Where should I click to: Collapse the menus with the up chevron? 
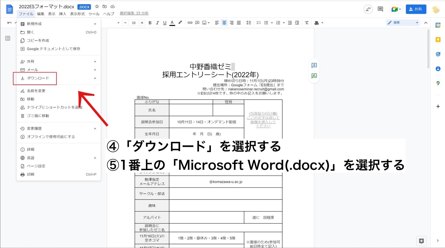[426, 23]
